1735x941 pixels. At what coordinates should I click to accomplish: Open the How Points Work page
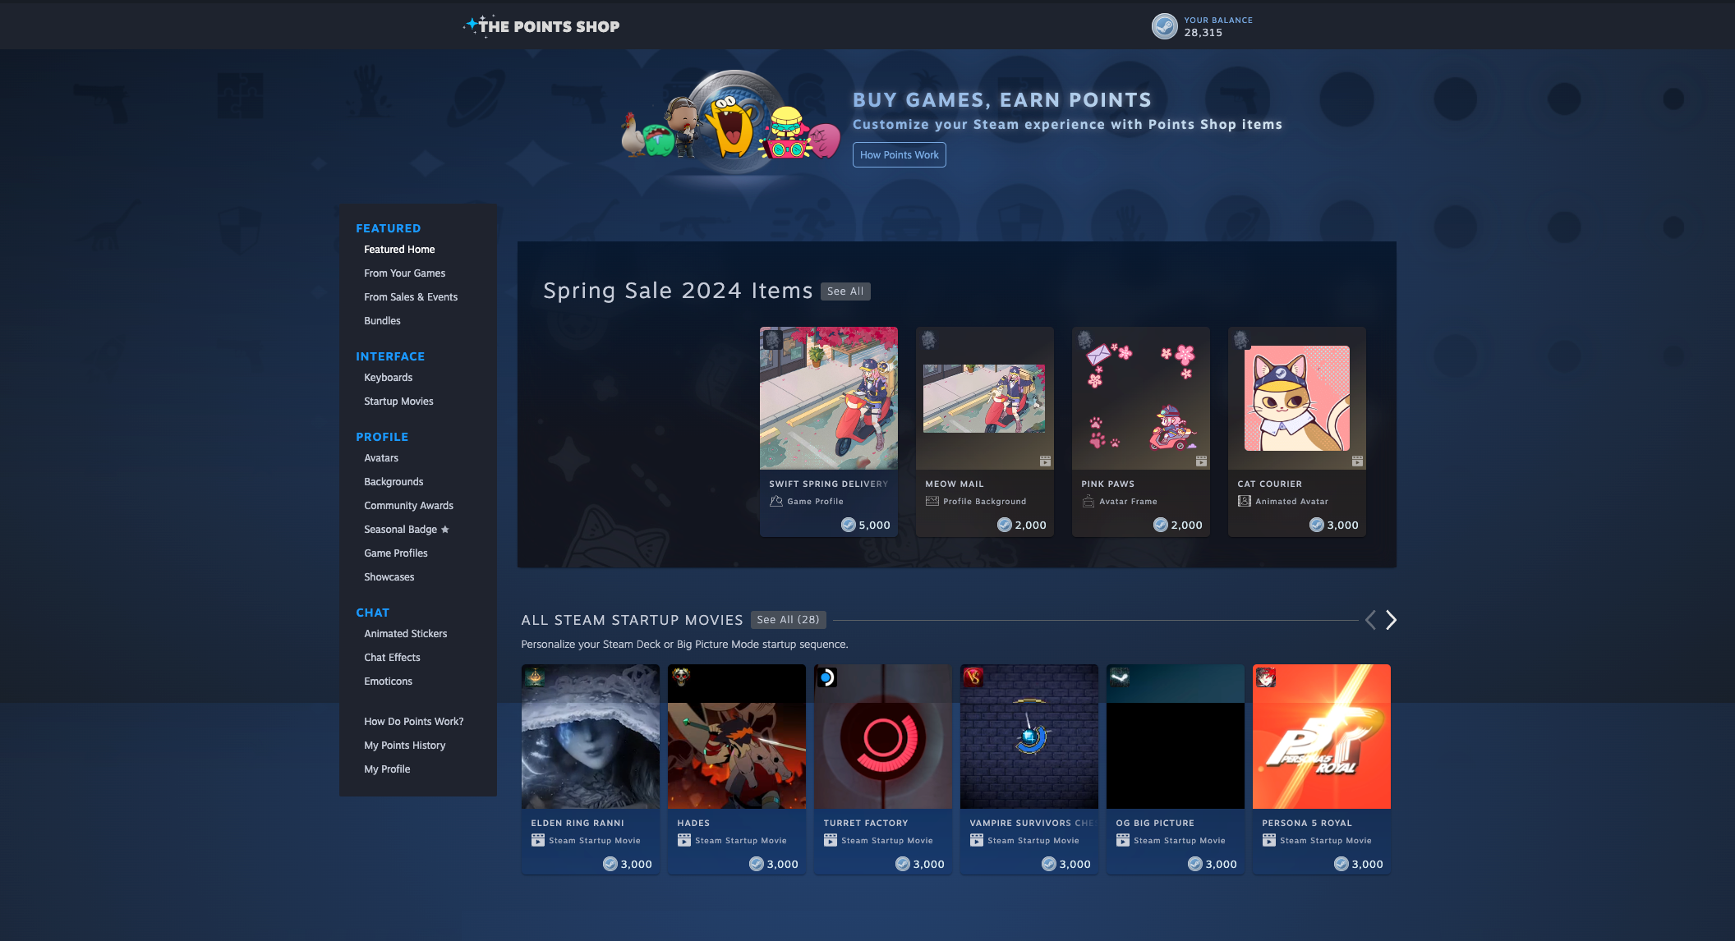pyautogui.click(x=898, y=154)
